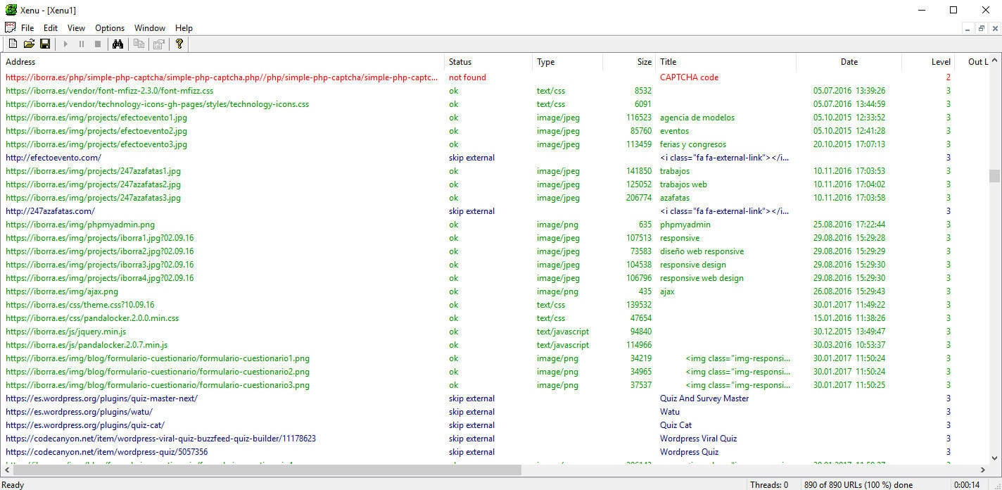Image resolution: width=1002 pixels, height=490 pixels.
Task: Open Find using the binoculars icon
Action: tap(118, 44)
